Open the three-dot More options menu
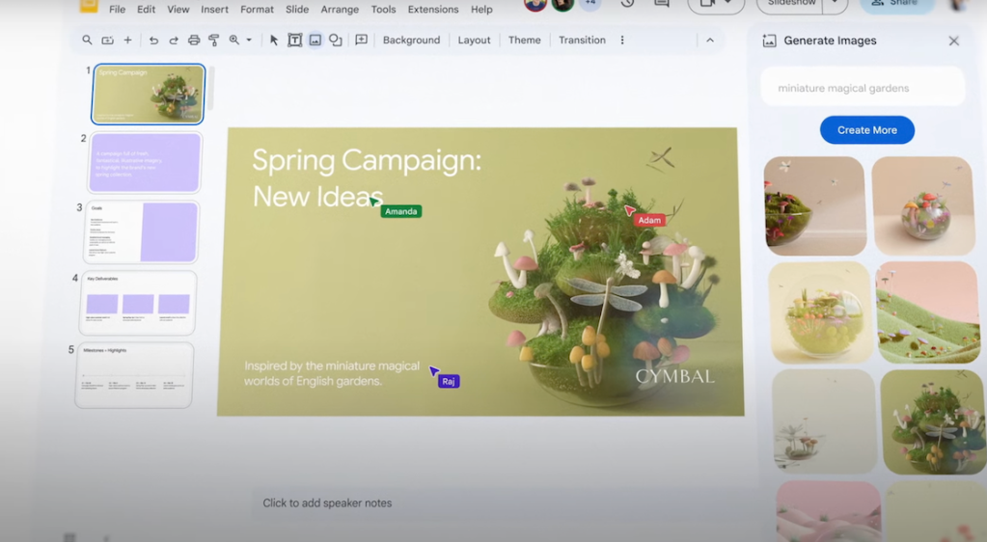 point(622,41)
